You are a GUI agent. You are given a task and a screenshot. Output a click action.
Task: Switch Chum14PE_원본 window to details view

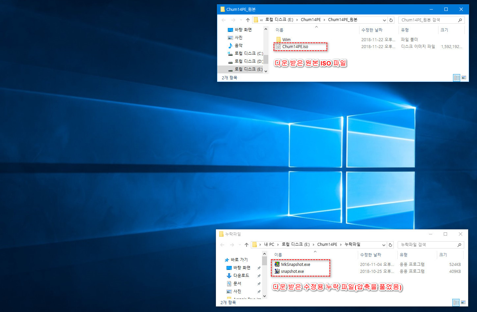point(457,78)
